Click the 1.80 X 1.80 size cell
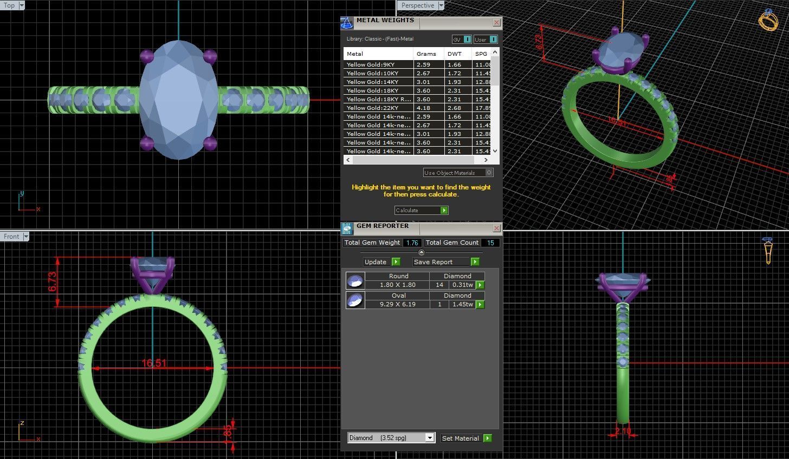Screen dimensions: 789x459 point(397,285)
